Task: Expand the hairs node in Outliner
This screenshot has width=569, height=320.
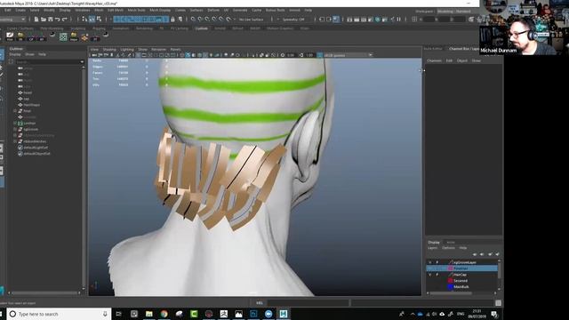Action: (15, 111)
